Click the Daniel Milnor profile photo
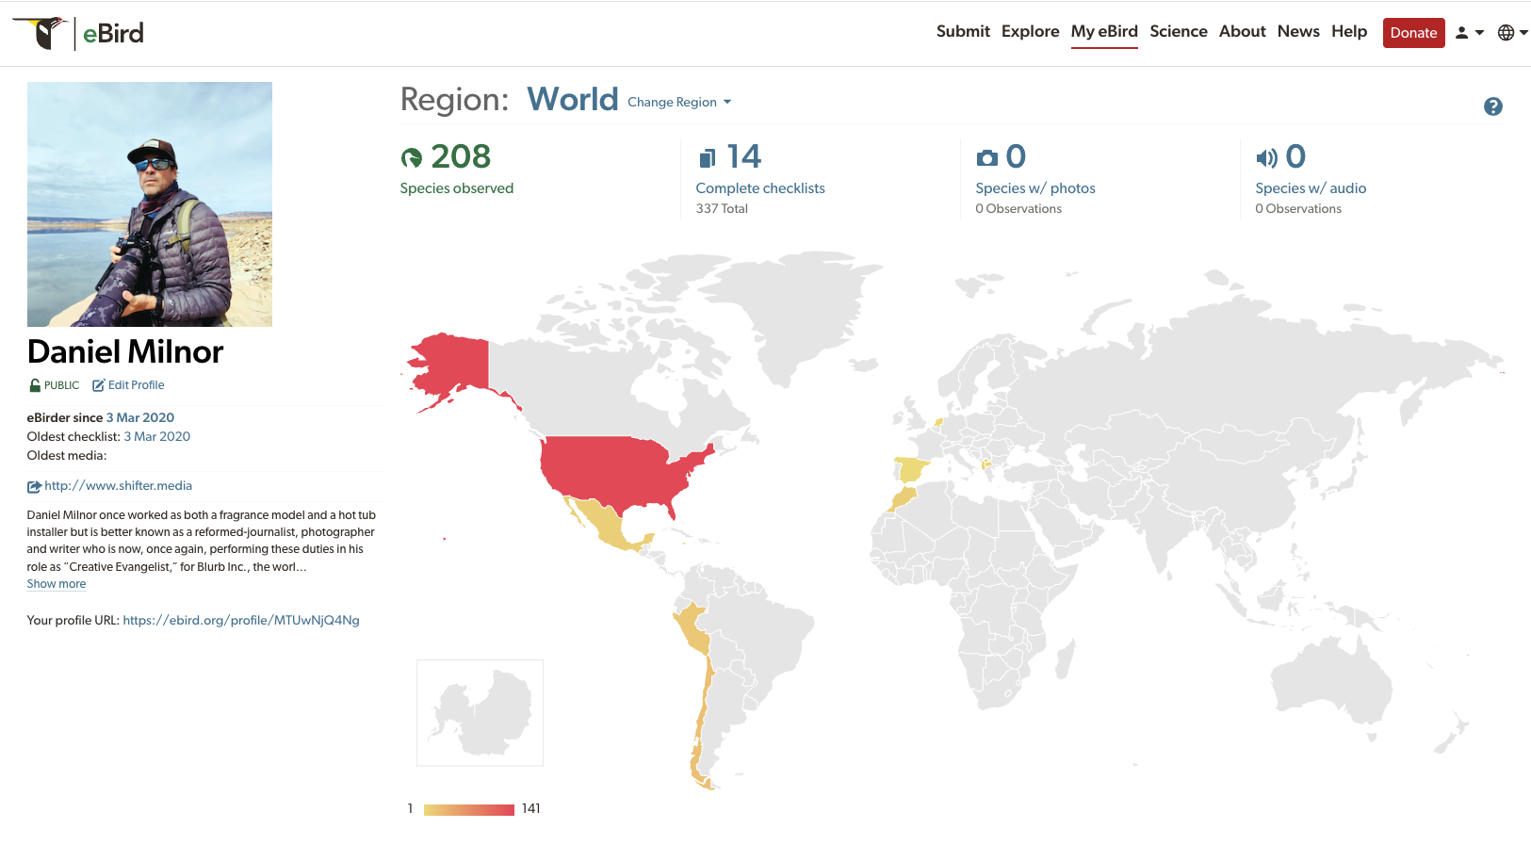This screenshot has height=861, width=1531. point(150,204)
